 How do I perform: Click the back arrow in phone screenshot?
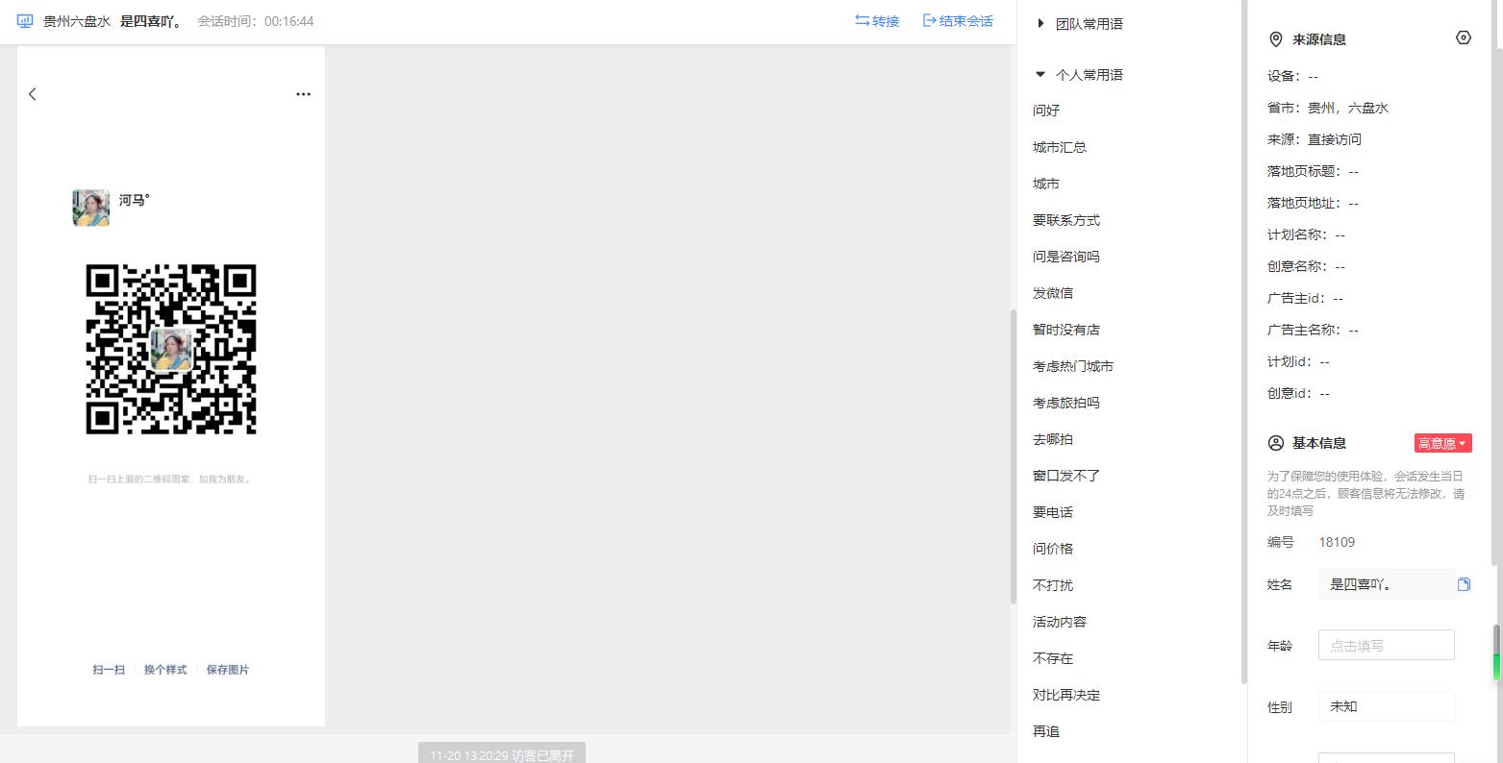coord(33,94)
